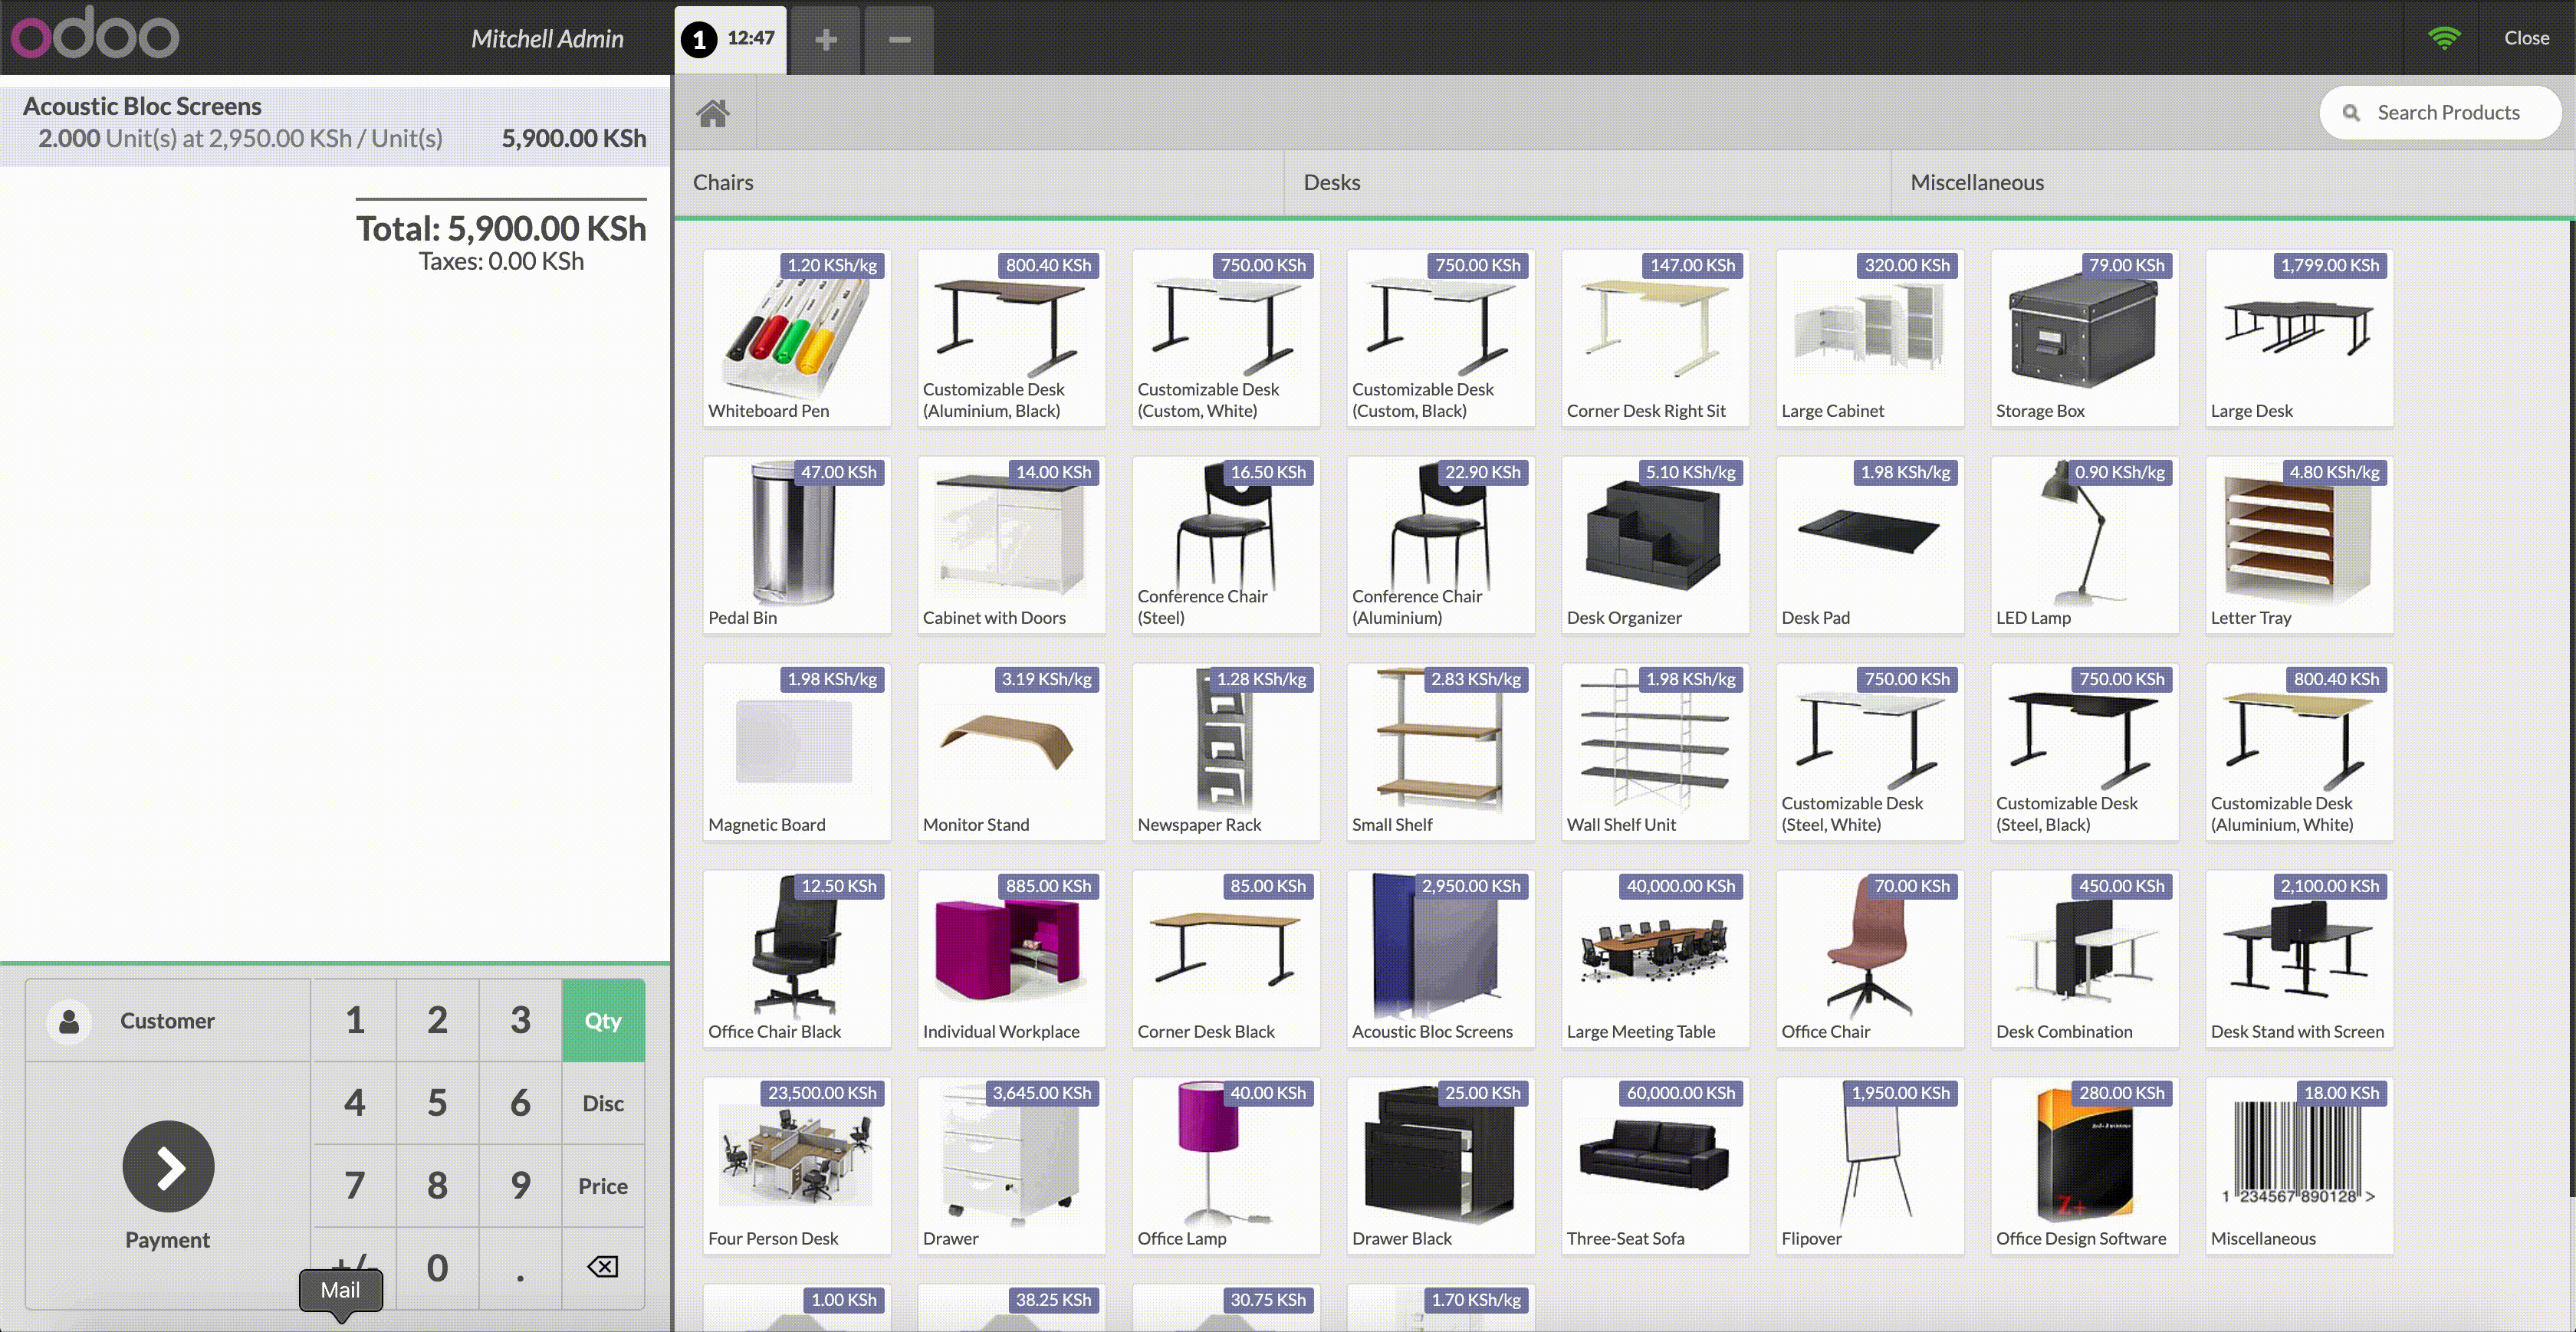This screenshot has width=2576, height=1332.
Task: Go to the home category icon
Action: 713,113
